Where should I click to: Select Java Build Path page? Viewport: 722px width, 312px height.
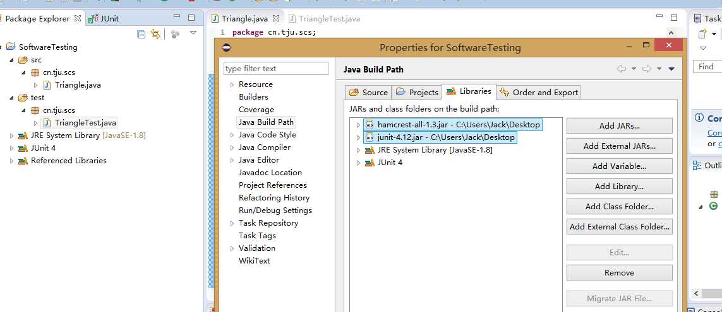(x=266, y=122)
